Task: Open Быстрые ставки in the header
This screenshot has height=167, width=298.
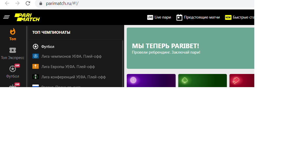Action: pos(240,17)
